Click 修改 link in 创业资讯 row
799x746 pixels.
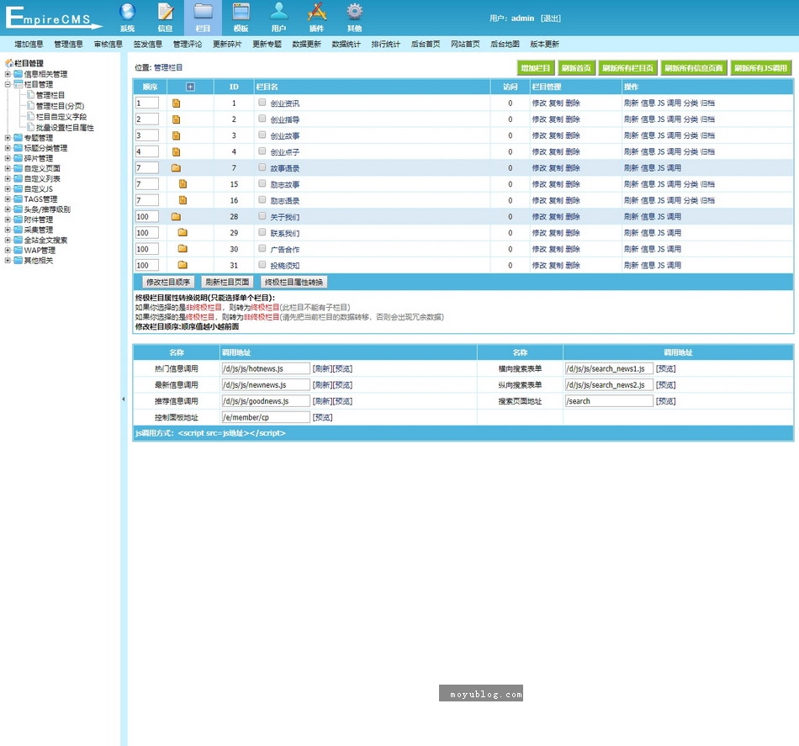tap(539, 103)
